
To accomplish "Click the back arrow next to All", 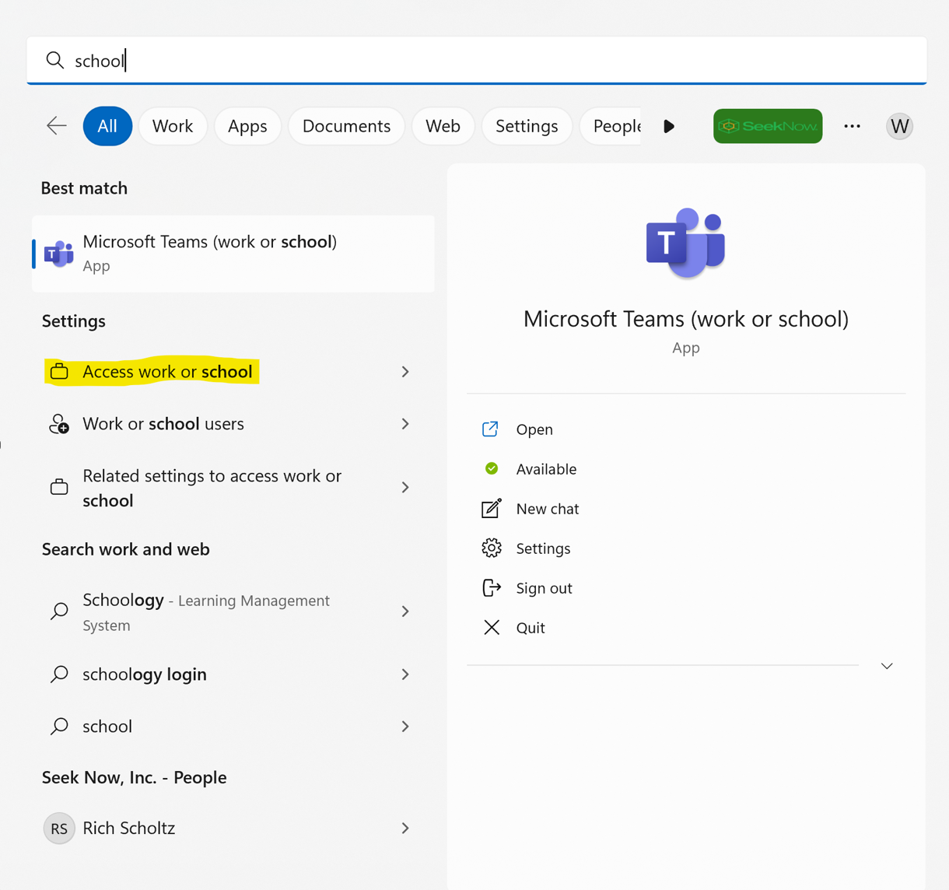I will (57, 126).
